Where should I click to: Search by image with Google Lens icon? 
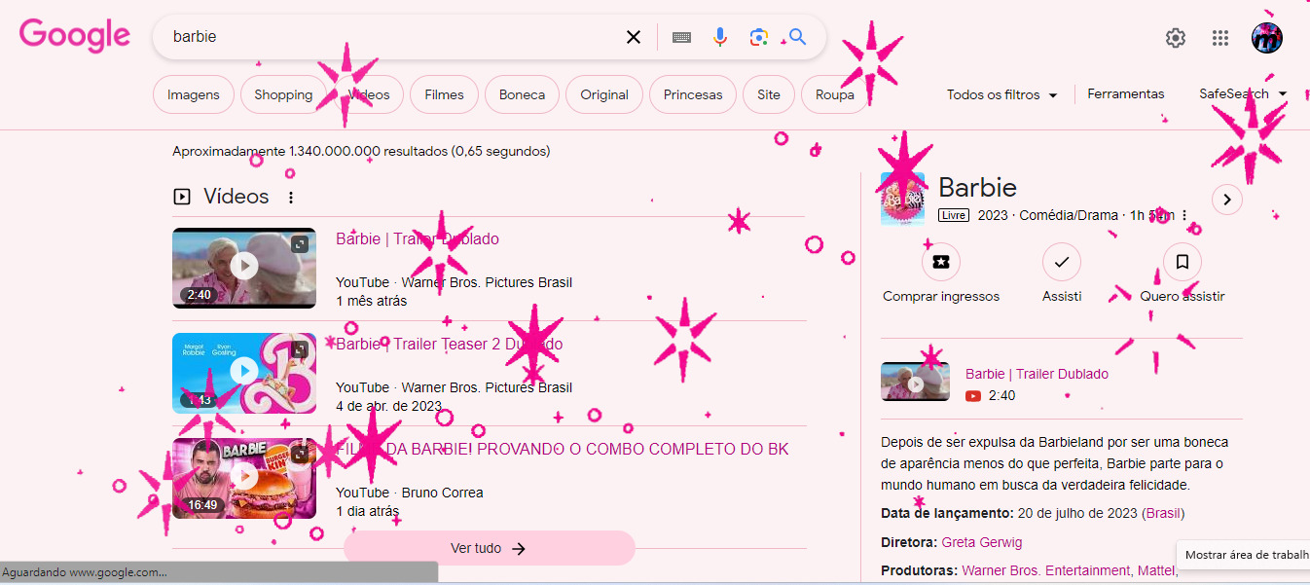point(758,37)
